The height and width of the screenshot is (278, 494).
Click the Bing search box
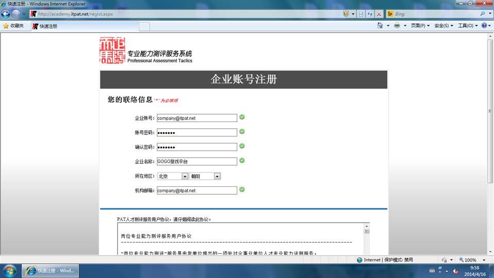pos(436,14)
